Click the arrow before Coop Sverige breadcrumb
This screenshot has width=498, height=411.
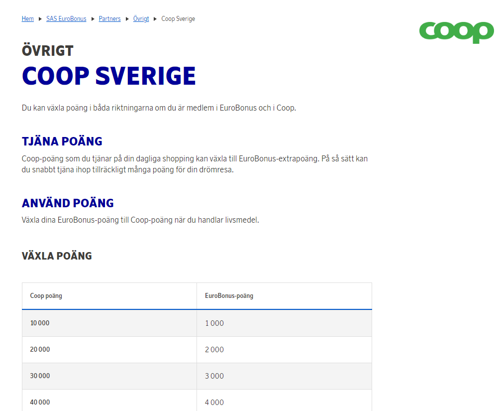pos(155,19)
